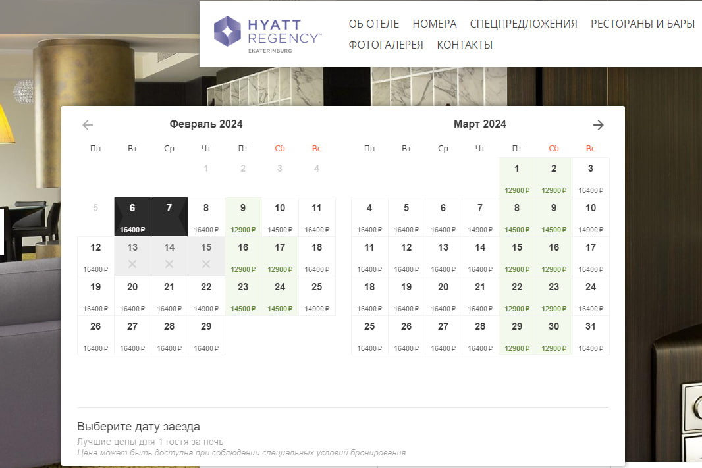702x468 pixels.
Task: Click unavailable February 14 date cell
Action: pos(169,256)
